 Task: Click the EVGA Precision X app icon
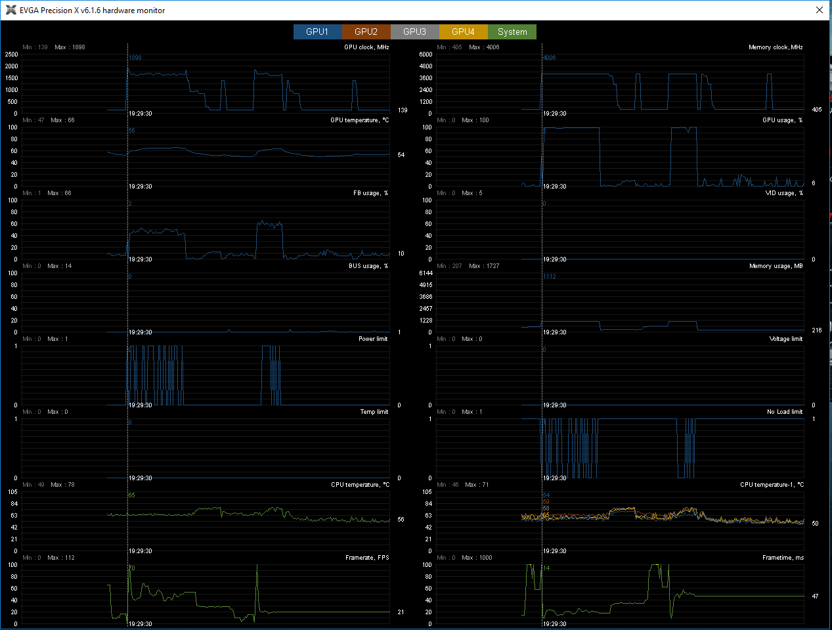tap(11, 10)
